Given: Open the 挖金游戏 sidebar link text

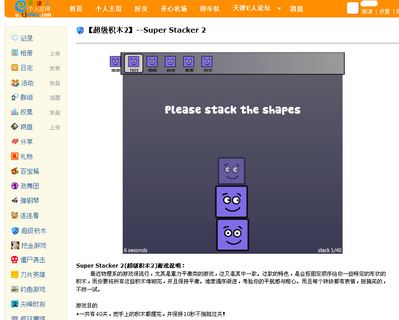Looking at the screenshot, I should coord(34,245).
